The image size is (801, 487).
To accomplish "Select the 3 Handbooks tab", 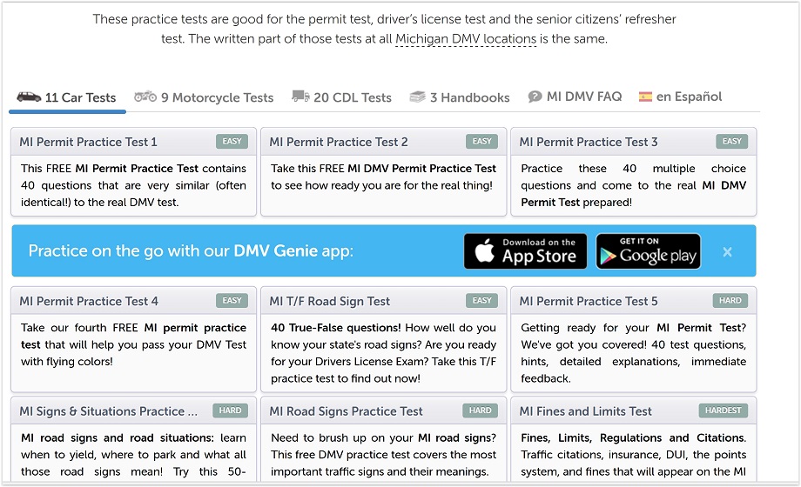I will tap(460, 97).
